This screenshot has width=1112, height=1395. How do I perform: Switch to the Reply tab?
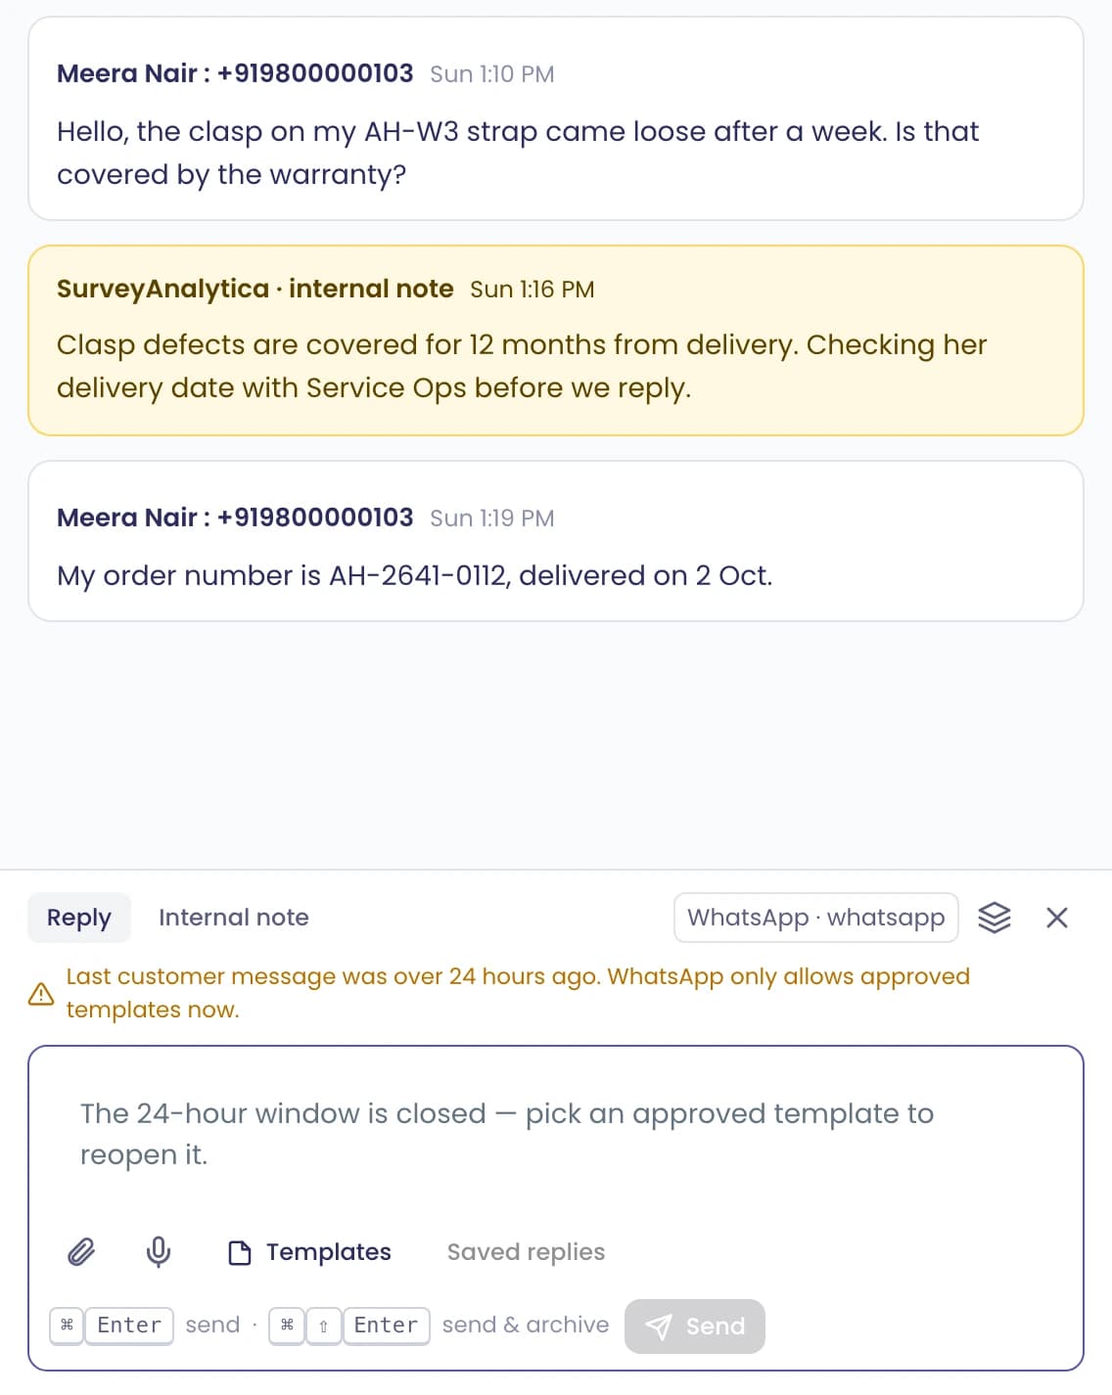(79, 918)
